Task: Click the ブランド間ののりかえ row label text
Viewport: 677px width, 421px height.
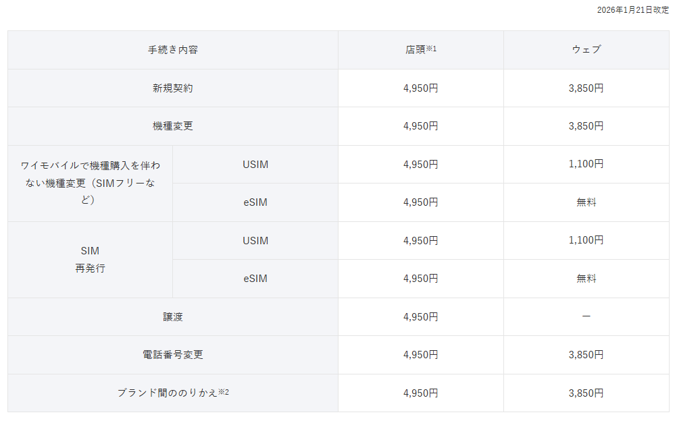Action: (167, 393)
